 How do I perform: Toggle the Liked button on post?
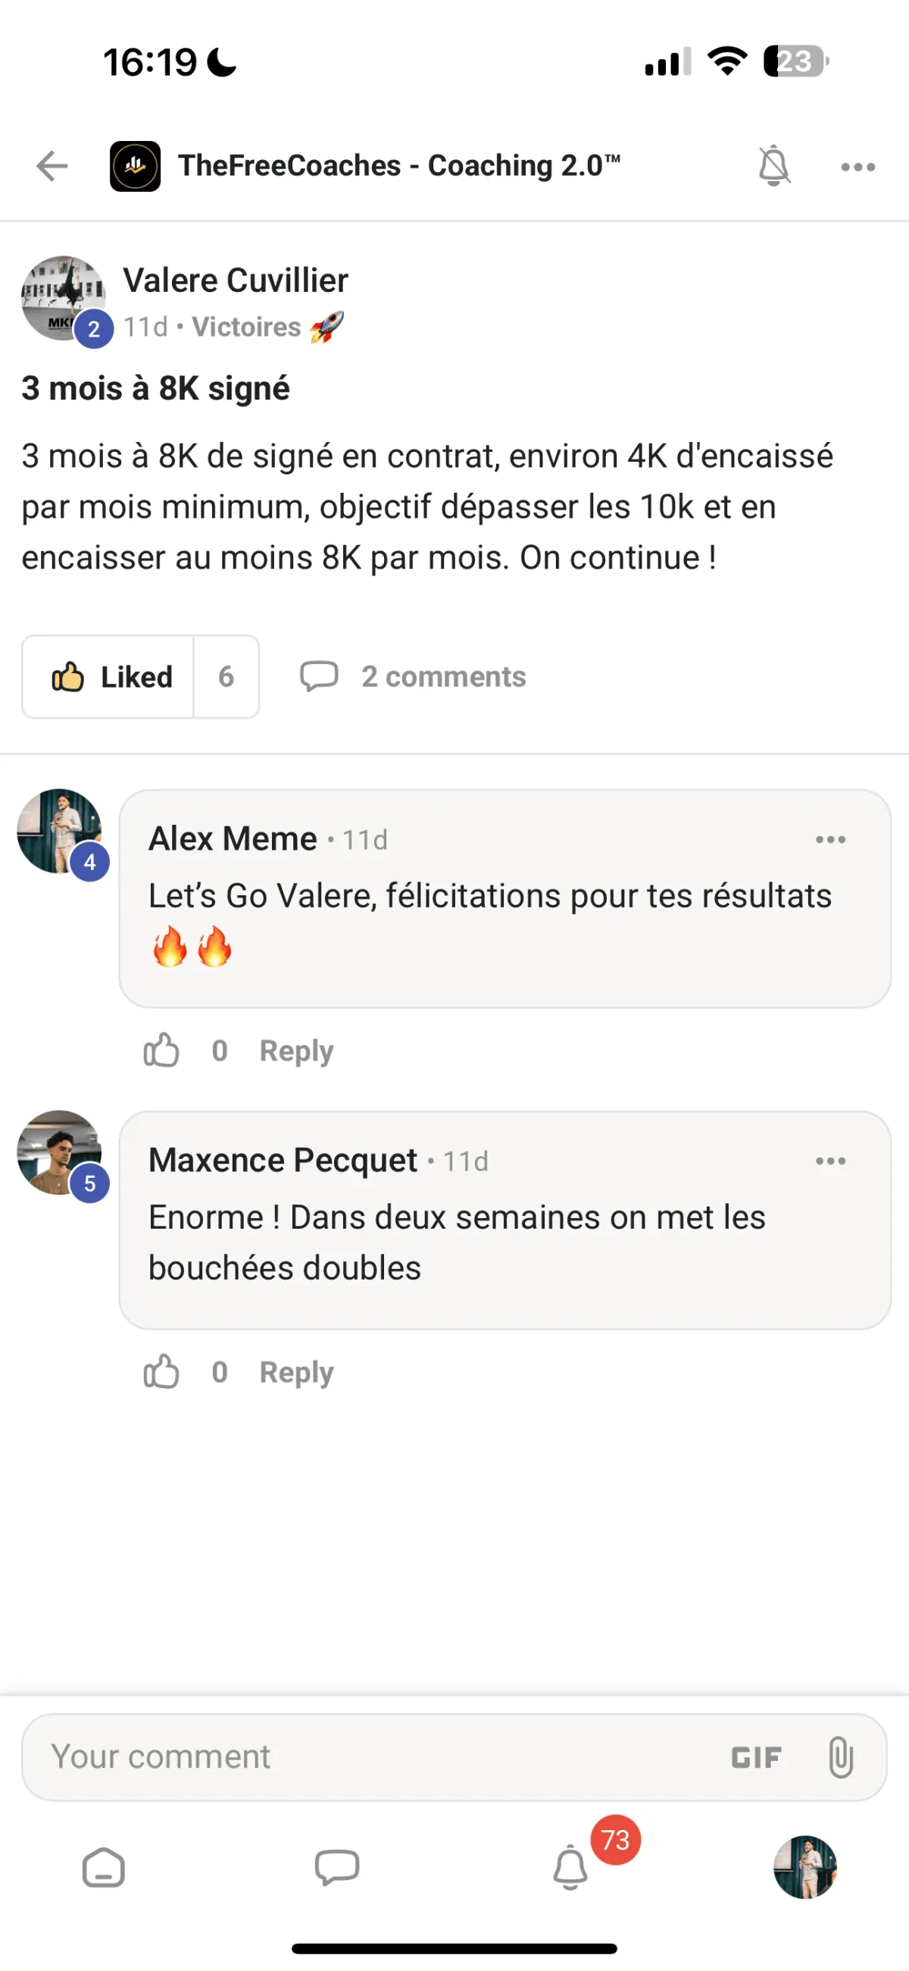pos(109,677)
